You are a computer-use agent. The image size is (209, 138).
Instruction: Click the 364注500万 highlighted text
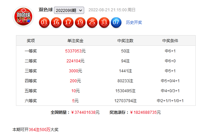click(40, 130)
